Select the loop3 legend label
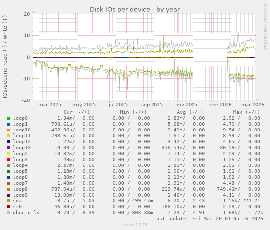This screenshot has height=230, width=270. (20, 160)
